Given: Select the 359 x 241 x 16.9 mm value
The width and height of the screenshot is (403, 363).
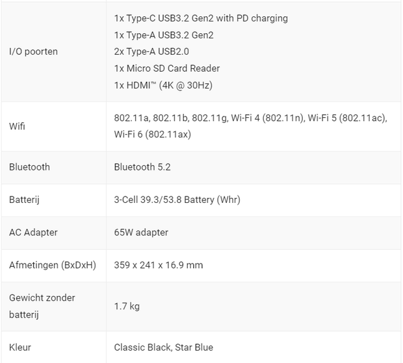Looking at the screenshot, I should (158, 265).
